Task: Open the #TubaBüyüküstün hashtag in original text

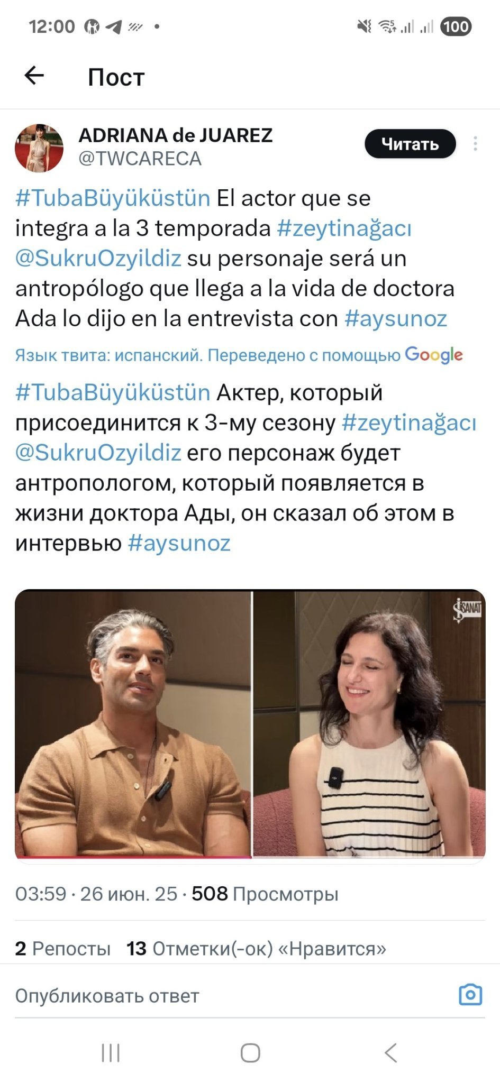Action: click(113, 198)
